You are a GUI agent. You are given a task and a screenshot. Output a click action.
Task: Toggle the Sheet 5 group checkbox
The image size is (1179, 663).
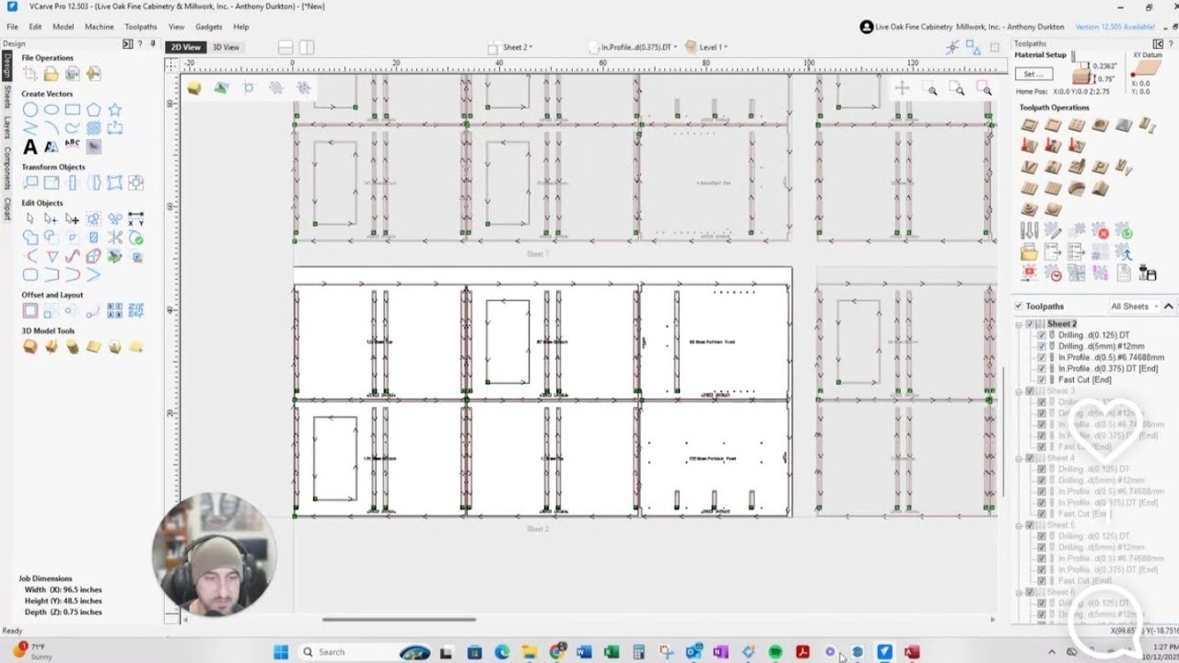1030,525
